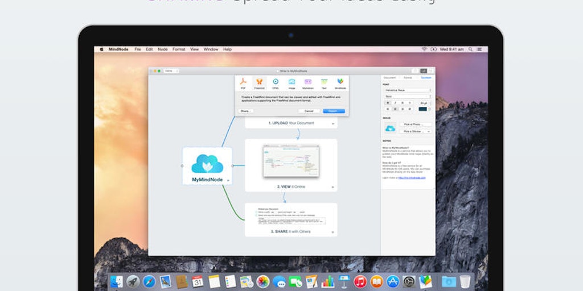This screenshot has width=583, height=291.
Task: Toggle inspector panel toolbar button
Action: [x=424, y=71]
